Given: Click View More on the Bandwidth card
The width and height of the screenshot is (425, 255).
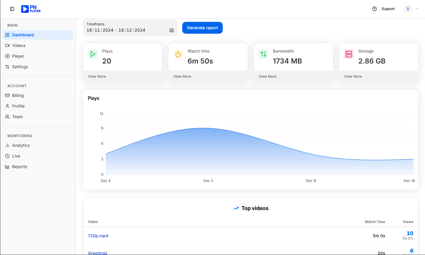Looking at the screenshot, I should pyautogui.click(x=267, y=76).
